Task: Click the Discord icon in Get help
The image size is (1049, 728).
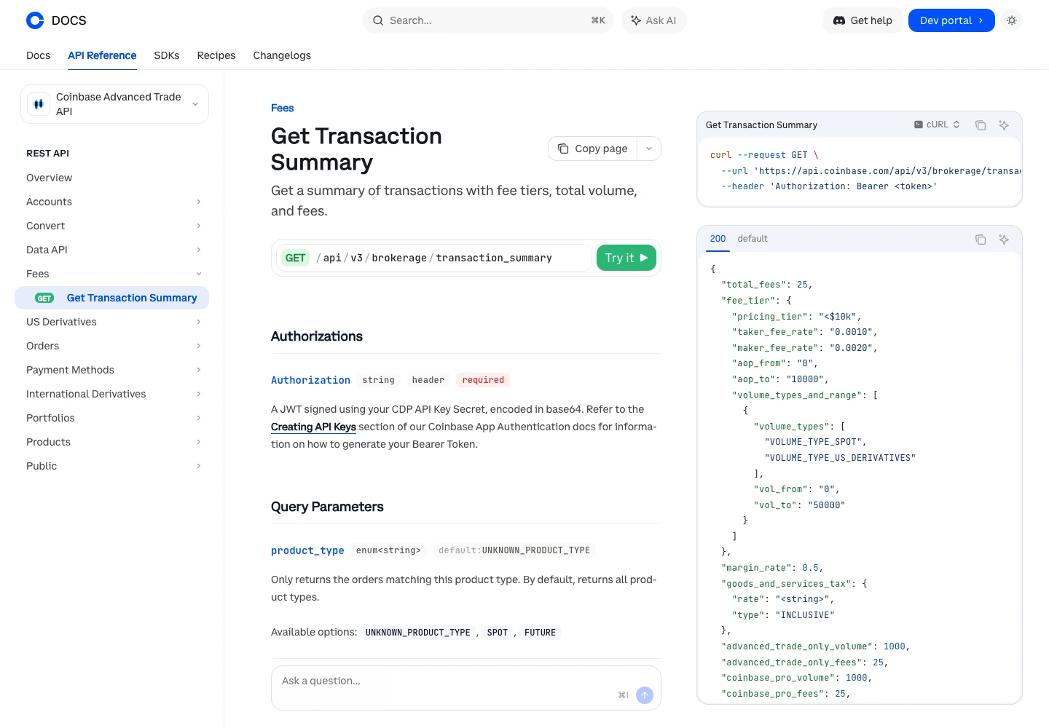Action: tap(839, 20)
